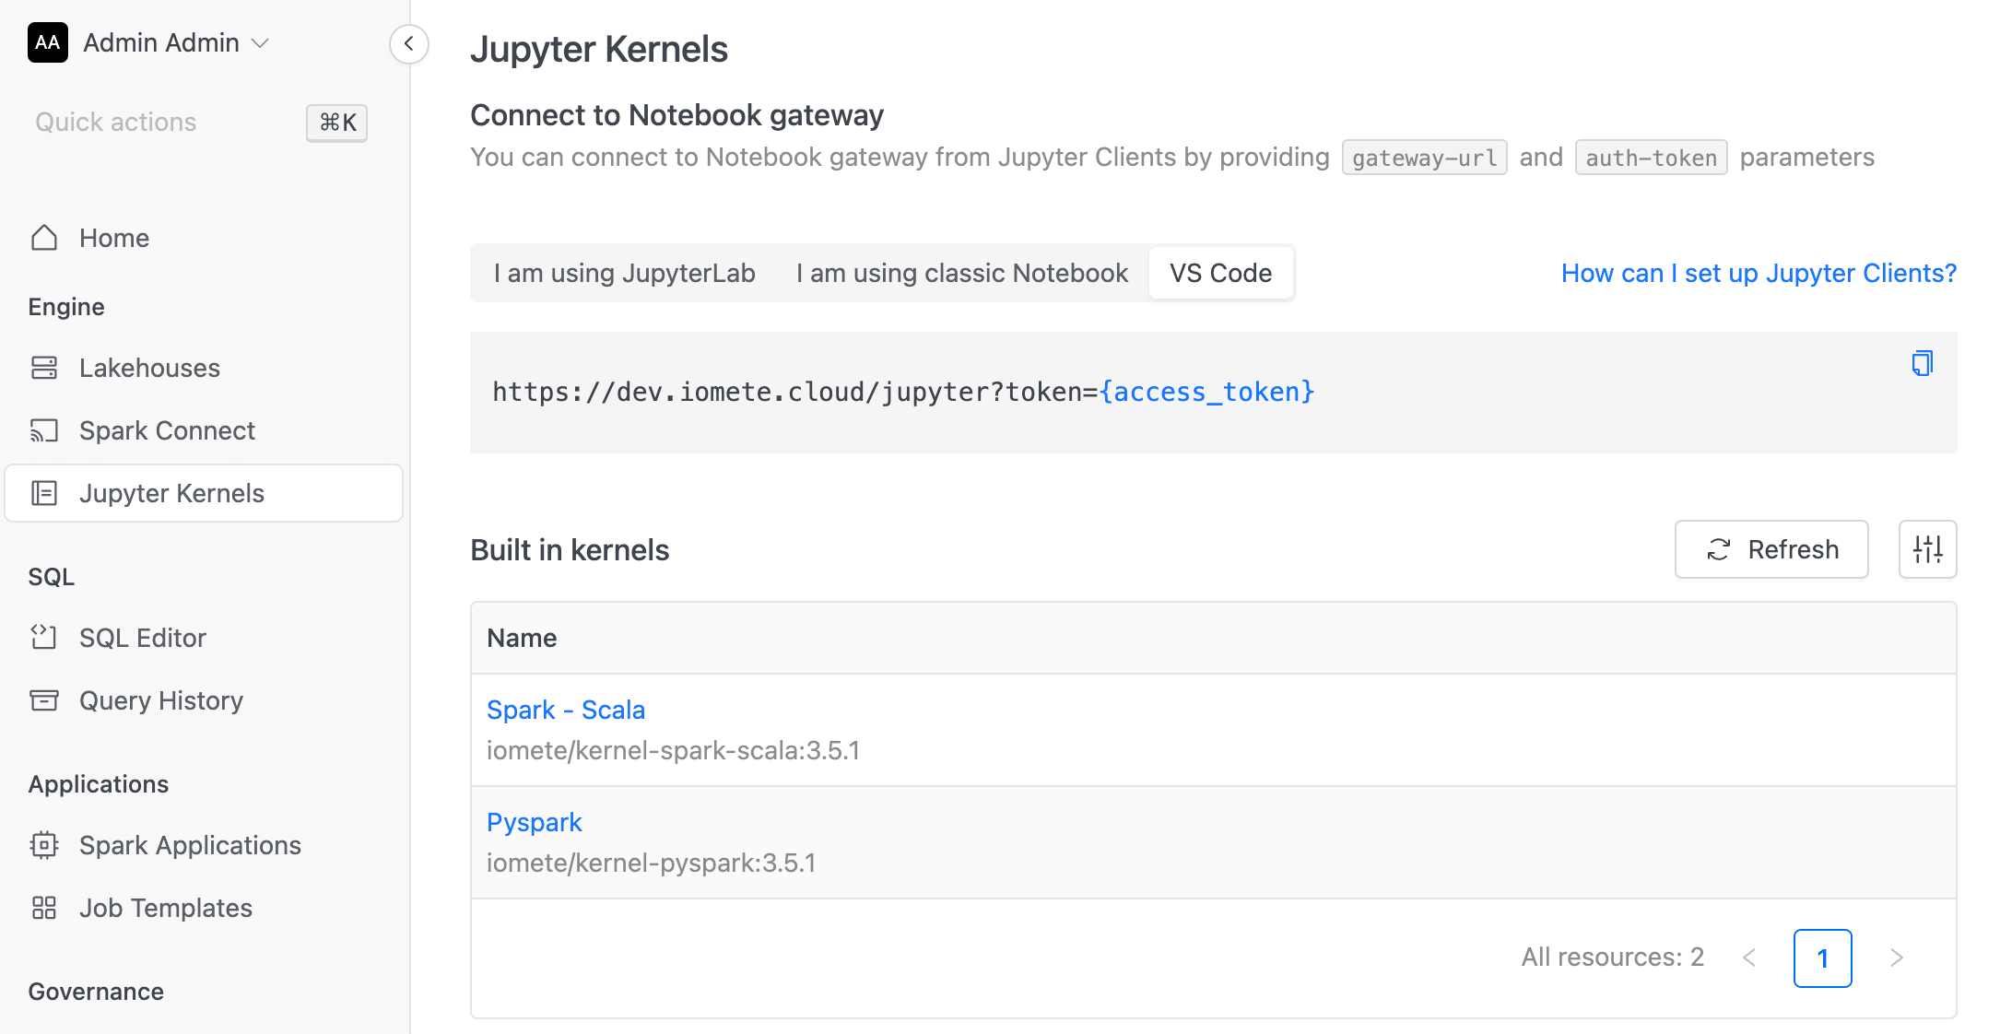Click the Connect to Notebook gateway heading
Viewport: 2000px width, 1034px height.
click(676, 115)
